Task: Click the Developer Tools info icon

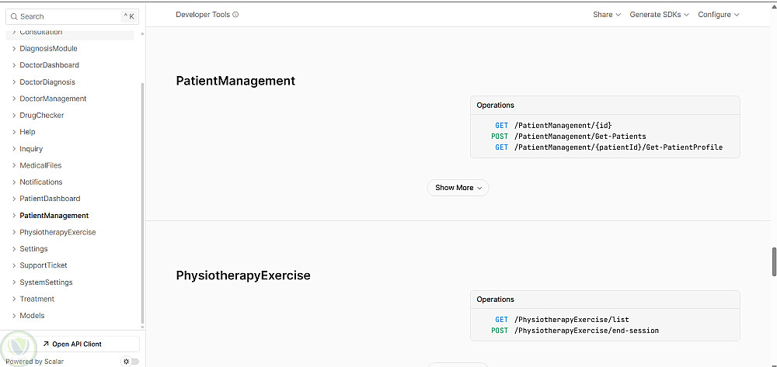Action: pos(235,15)
